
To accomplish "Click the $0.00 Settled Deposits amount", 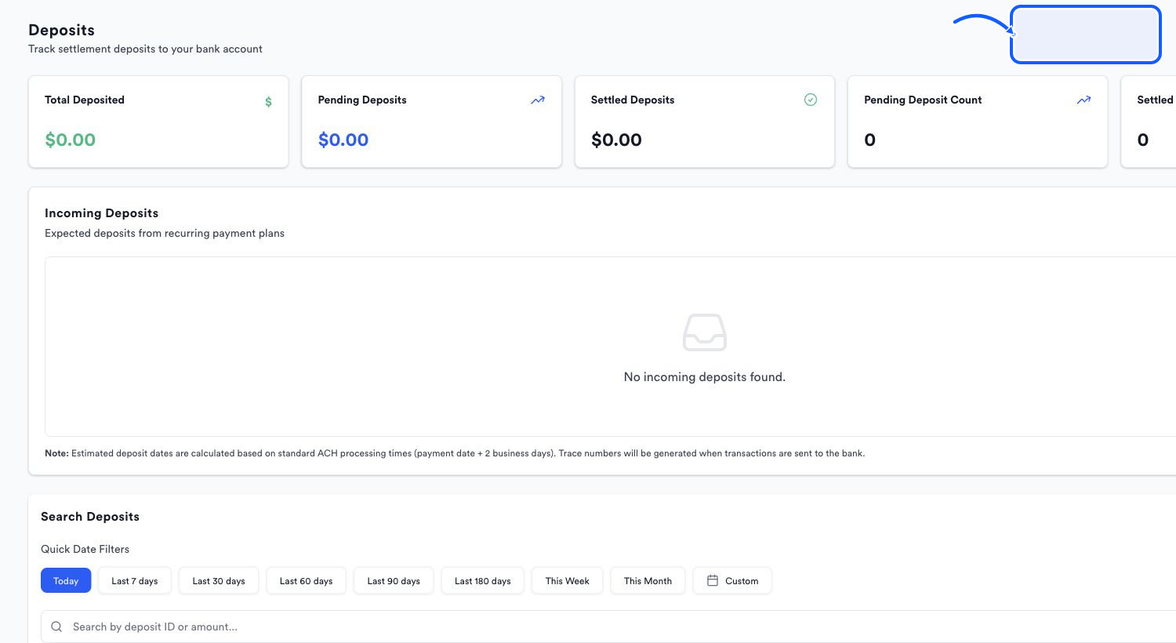I will (x=616, y=140).
